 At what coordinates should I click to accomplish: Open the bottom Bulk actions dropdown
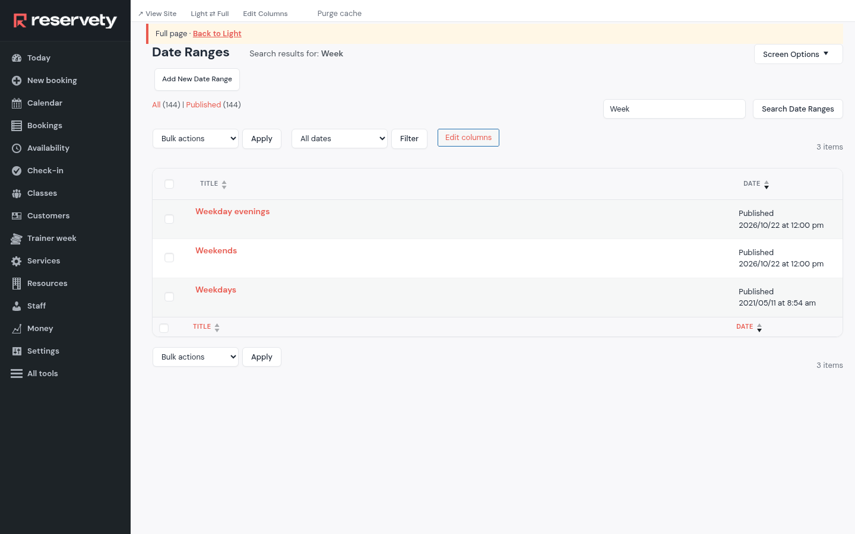pyautogui.click(x=195, y=357)
